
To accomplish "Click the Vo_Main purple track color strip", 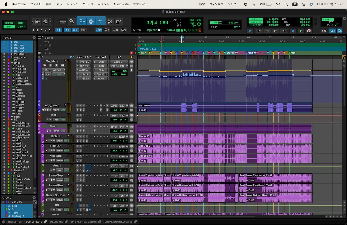I will point(39,81).
